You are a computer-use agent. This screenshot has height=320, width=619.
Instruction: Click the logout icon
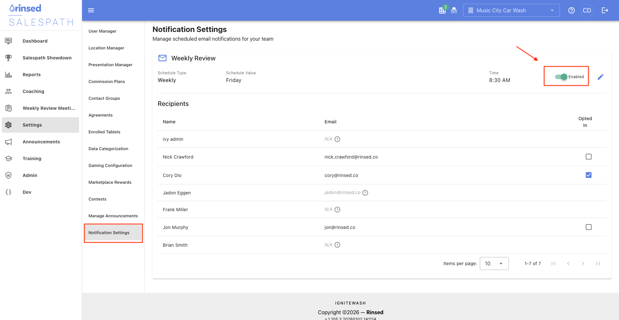(605, 10)
